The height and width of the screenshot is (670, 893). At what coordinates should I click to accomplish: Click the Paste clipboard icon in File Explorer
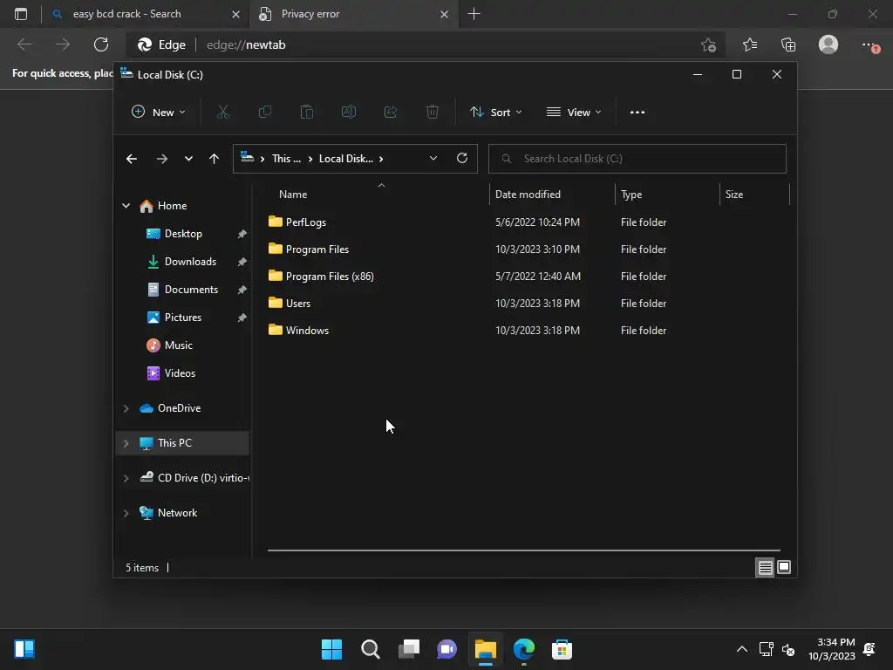pos(306,113)
